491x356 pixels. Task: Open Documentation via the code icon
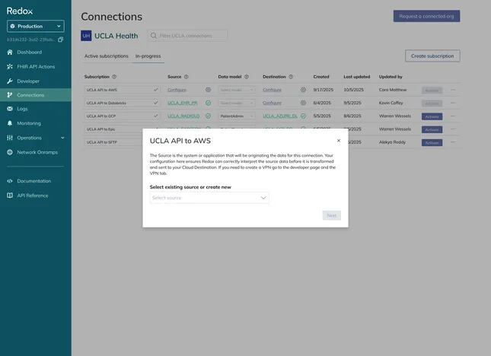pyautogui.click(x=10, y=181)
